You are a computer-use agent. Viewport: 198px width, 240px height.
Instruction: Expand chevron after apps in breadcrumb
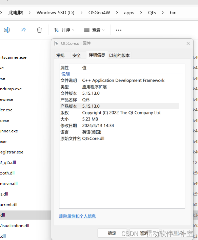pyautogui.click(x=141, y=13)
